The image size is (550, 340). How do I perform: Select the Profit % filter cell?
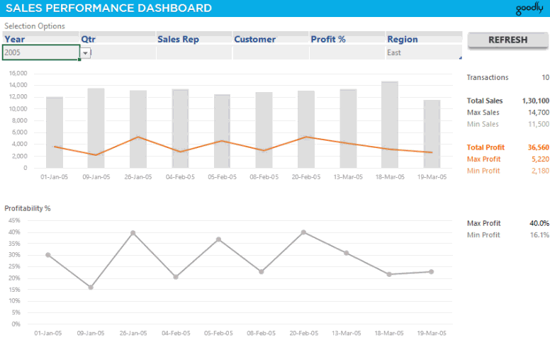(x=347, y=52)
